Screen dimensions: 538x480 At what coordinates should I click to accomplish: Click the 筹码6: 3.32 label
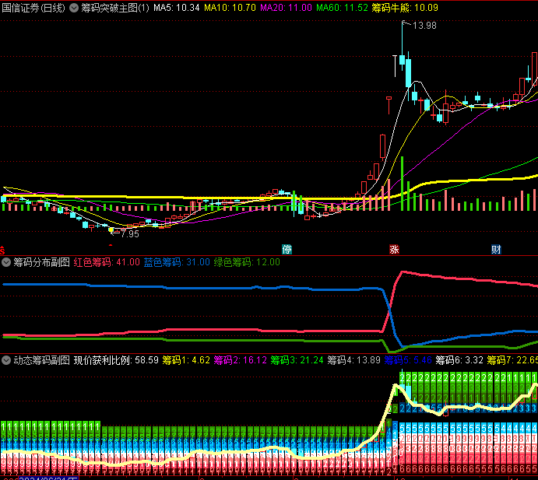pyautogui.click(x=459, y=360)
